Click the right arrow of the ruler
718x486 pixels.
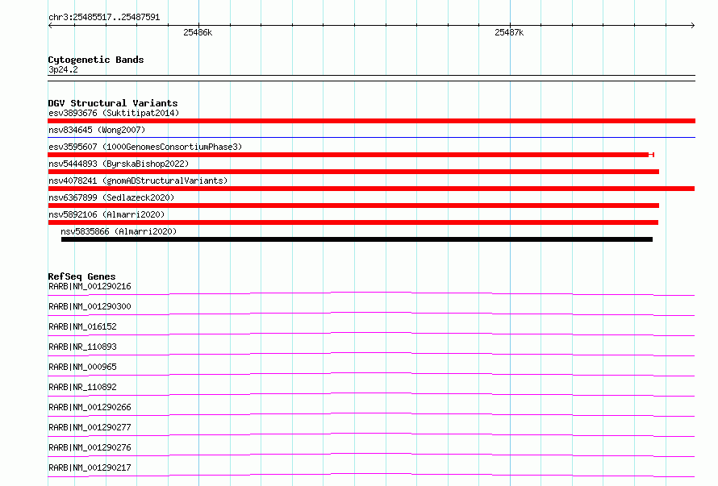click(692, 25)
